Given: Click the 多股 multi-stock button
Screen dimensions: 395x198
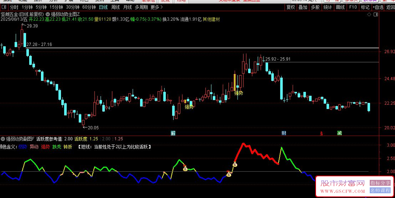Looking at the screenshot, I should [315, 7].
